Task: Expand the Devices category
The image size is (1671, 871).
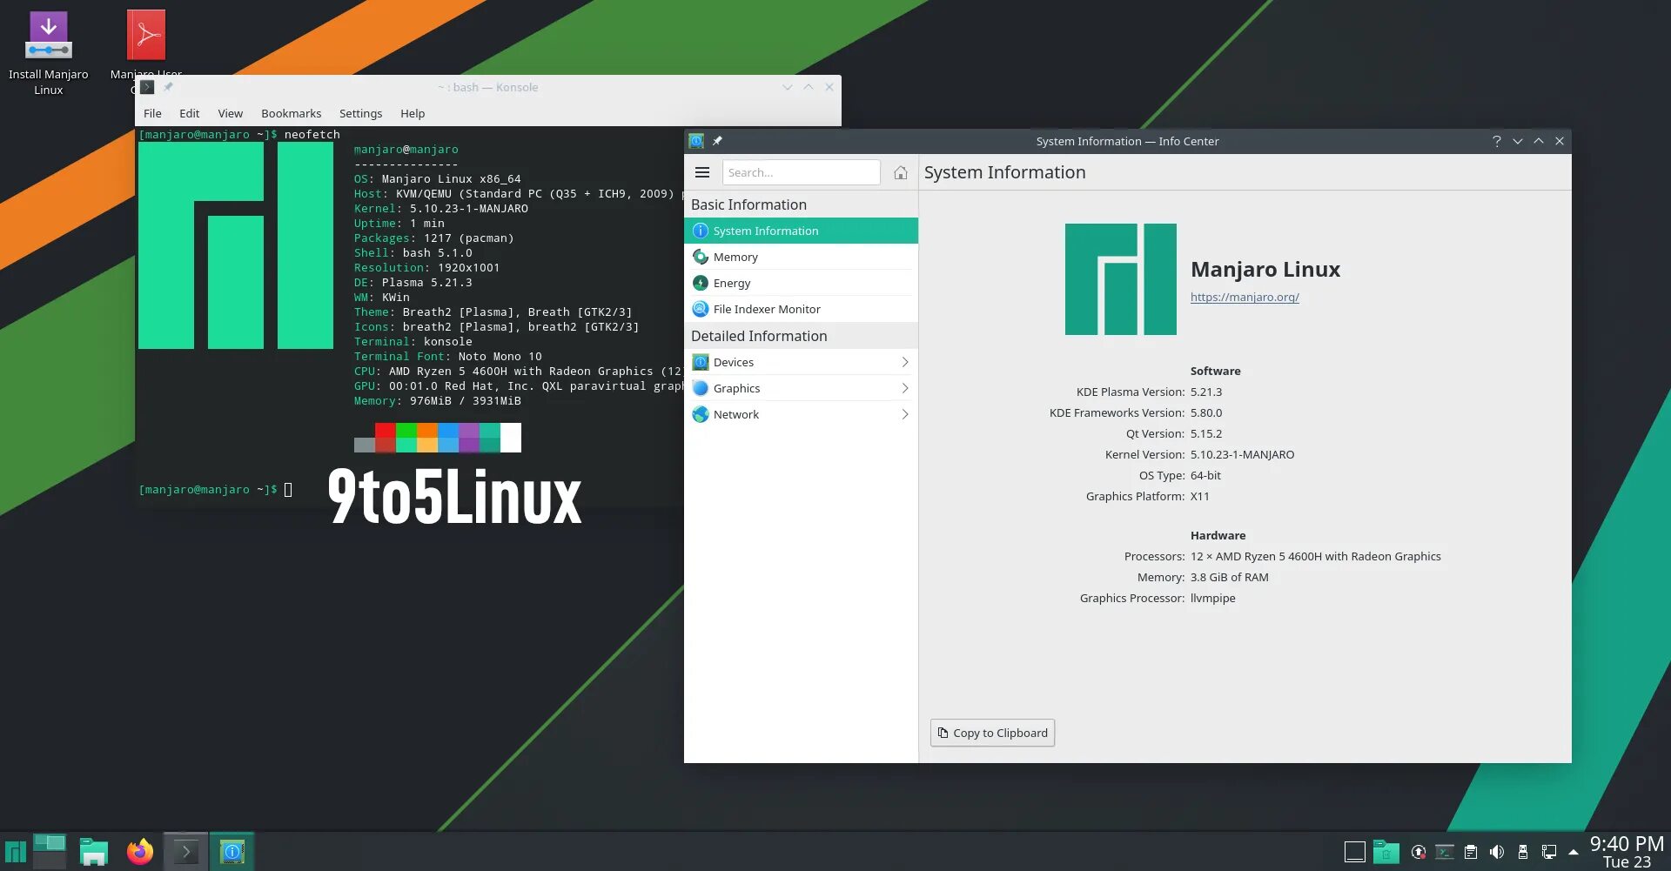Action: tap(802, 362)
